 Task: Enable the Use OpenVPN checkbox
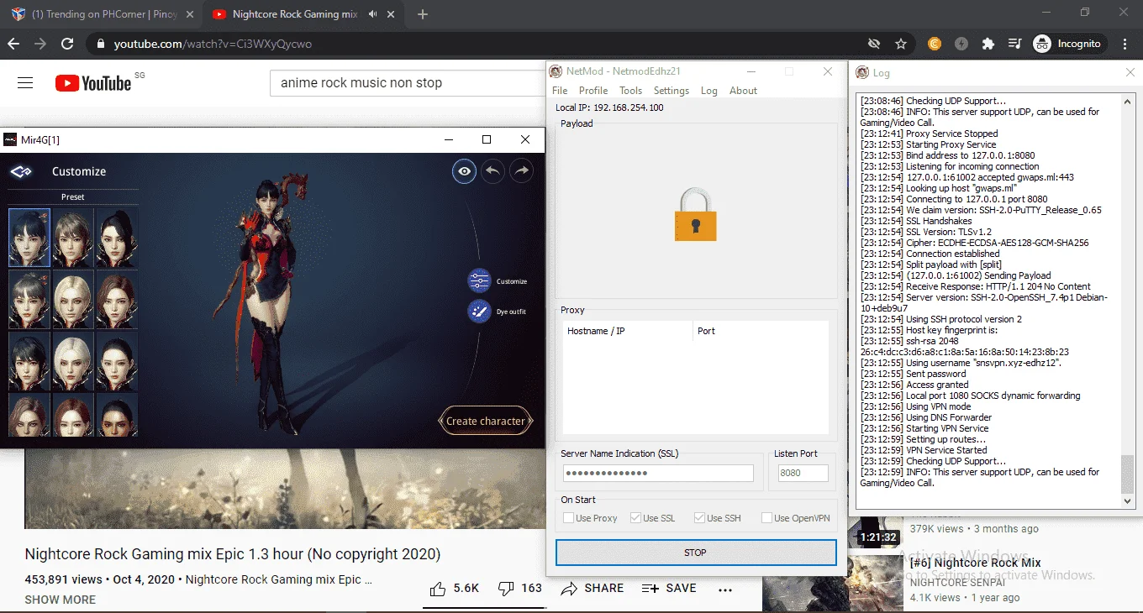tap(766, 518)
